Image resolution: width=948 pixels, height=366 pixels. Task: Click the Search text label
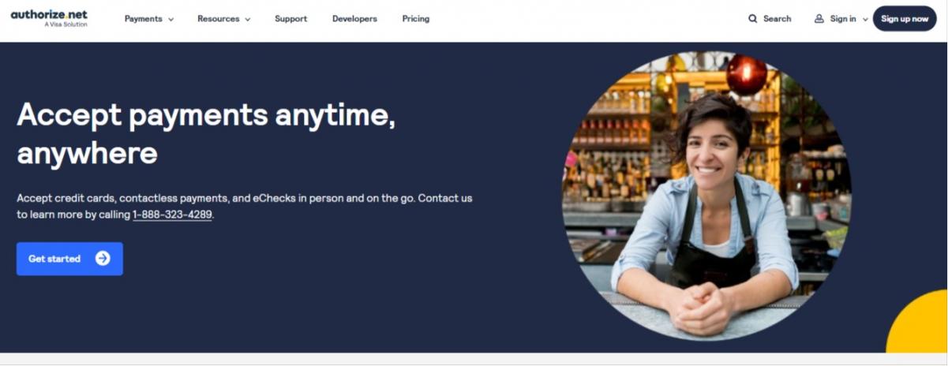777,19
